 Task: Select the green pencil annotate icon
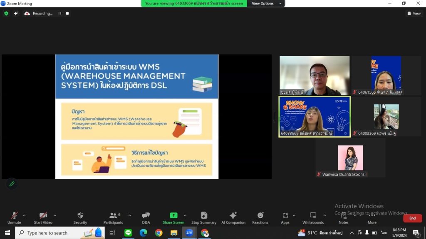tap(12, 184)
